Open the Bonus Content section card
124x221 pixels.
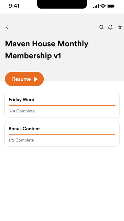click(x=62, y=134)
